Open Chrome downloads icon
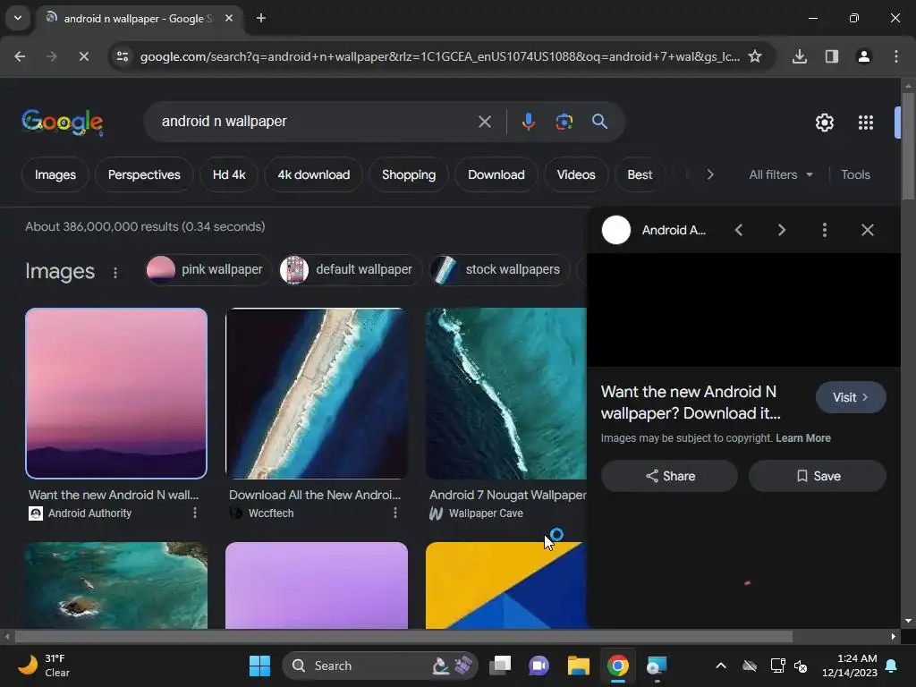Image resolution: width=916 pixels, height=687 pixels. [x=799, y=56]
